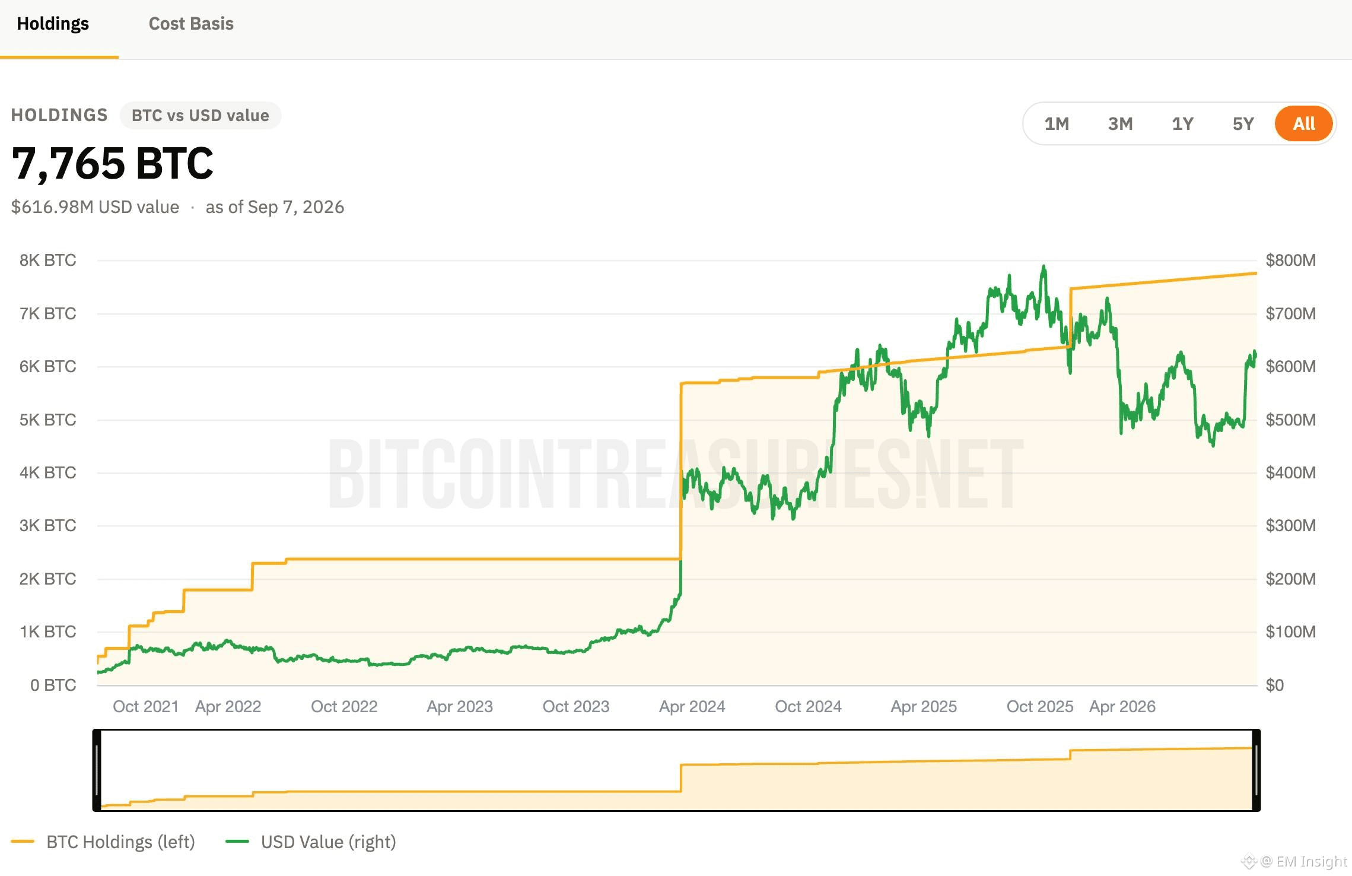Click the All time range button
This screenshot has width=1352, height=876.
(x=1304, y=123)
